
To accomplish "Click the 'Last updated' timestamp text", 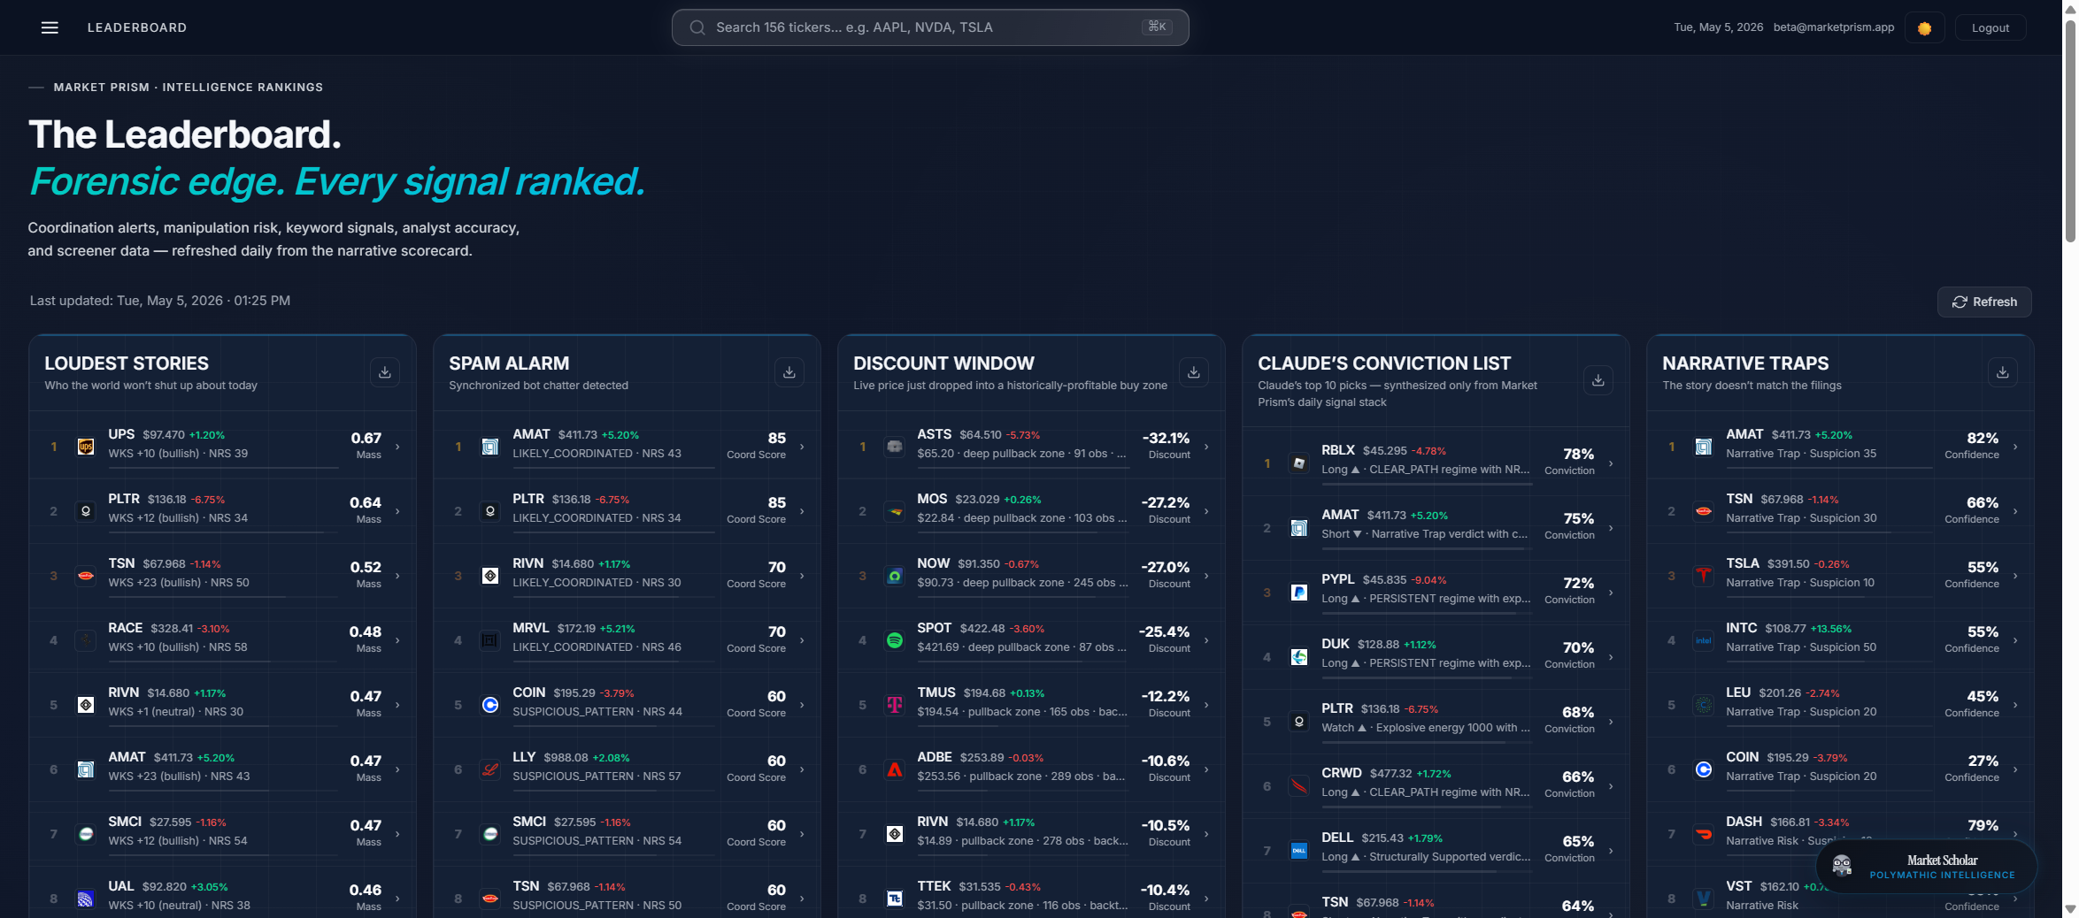I will tap(160, 301).
